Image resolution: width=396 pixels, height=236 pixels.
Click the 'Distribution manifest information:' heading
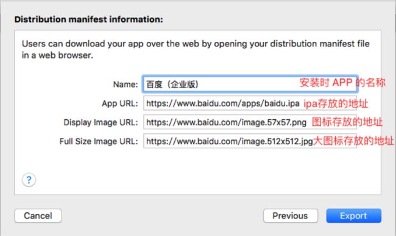(x=89, y=19)
